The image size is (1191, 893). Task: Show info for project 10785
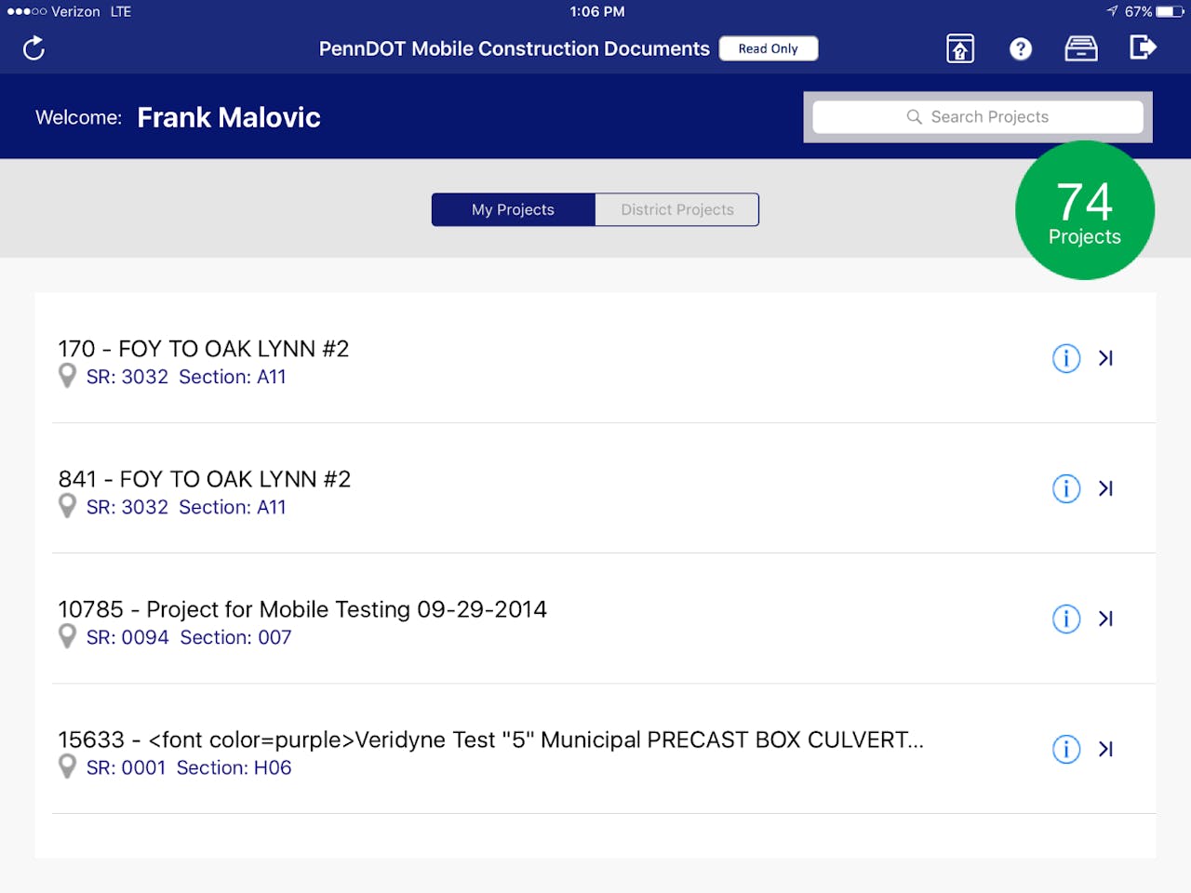point(1066,619)
